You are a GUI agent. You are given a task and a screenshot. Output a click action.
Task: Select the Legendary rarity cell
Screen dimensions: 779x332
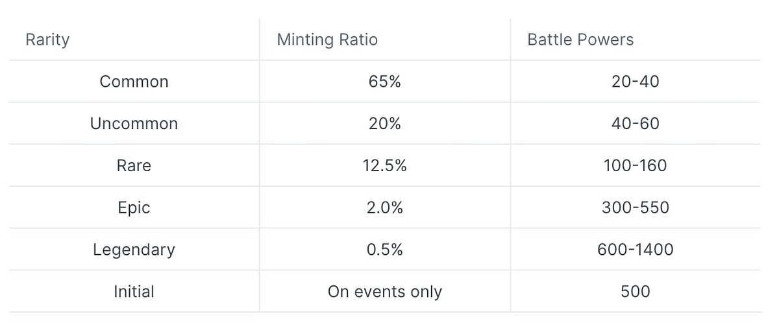click(134, 250)
